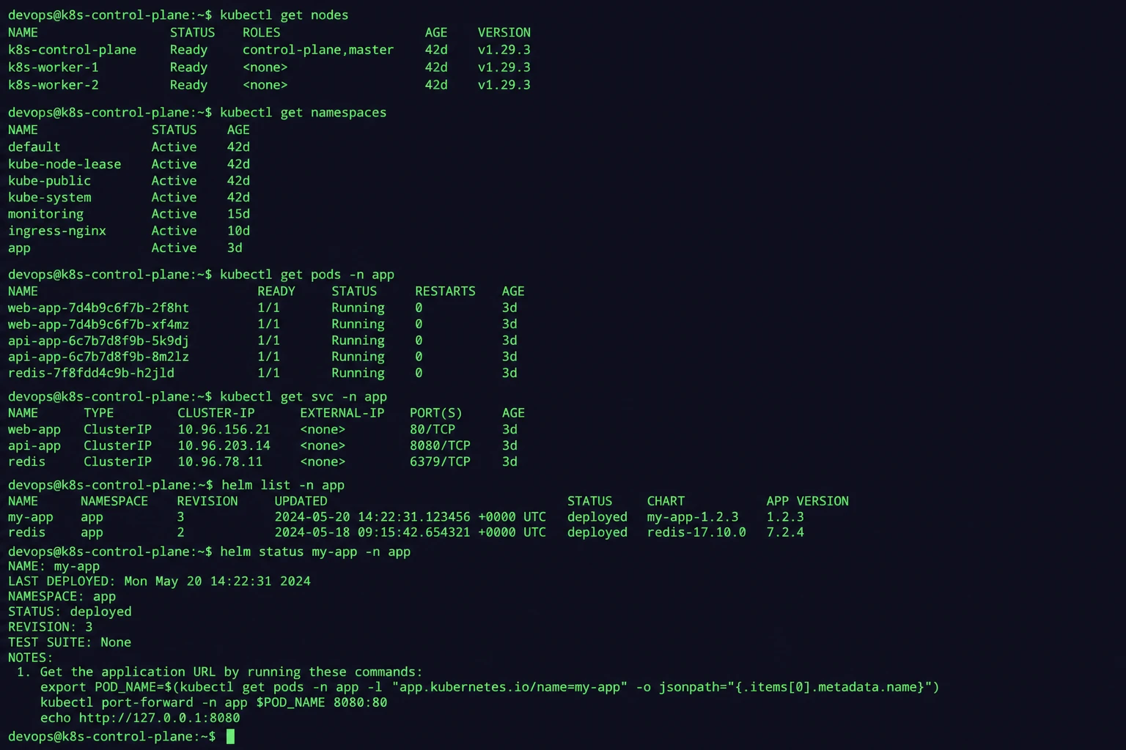Click timestamp 2024-05-20 14:22:31.123456
Screen dimensions: 1126x750
pos(372,517)
